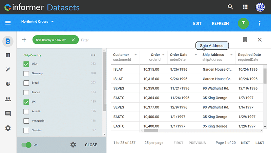The image size is (271, 153).
Task: Click the 10,364.00 order cell
Action: point(151,98)
